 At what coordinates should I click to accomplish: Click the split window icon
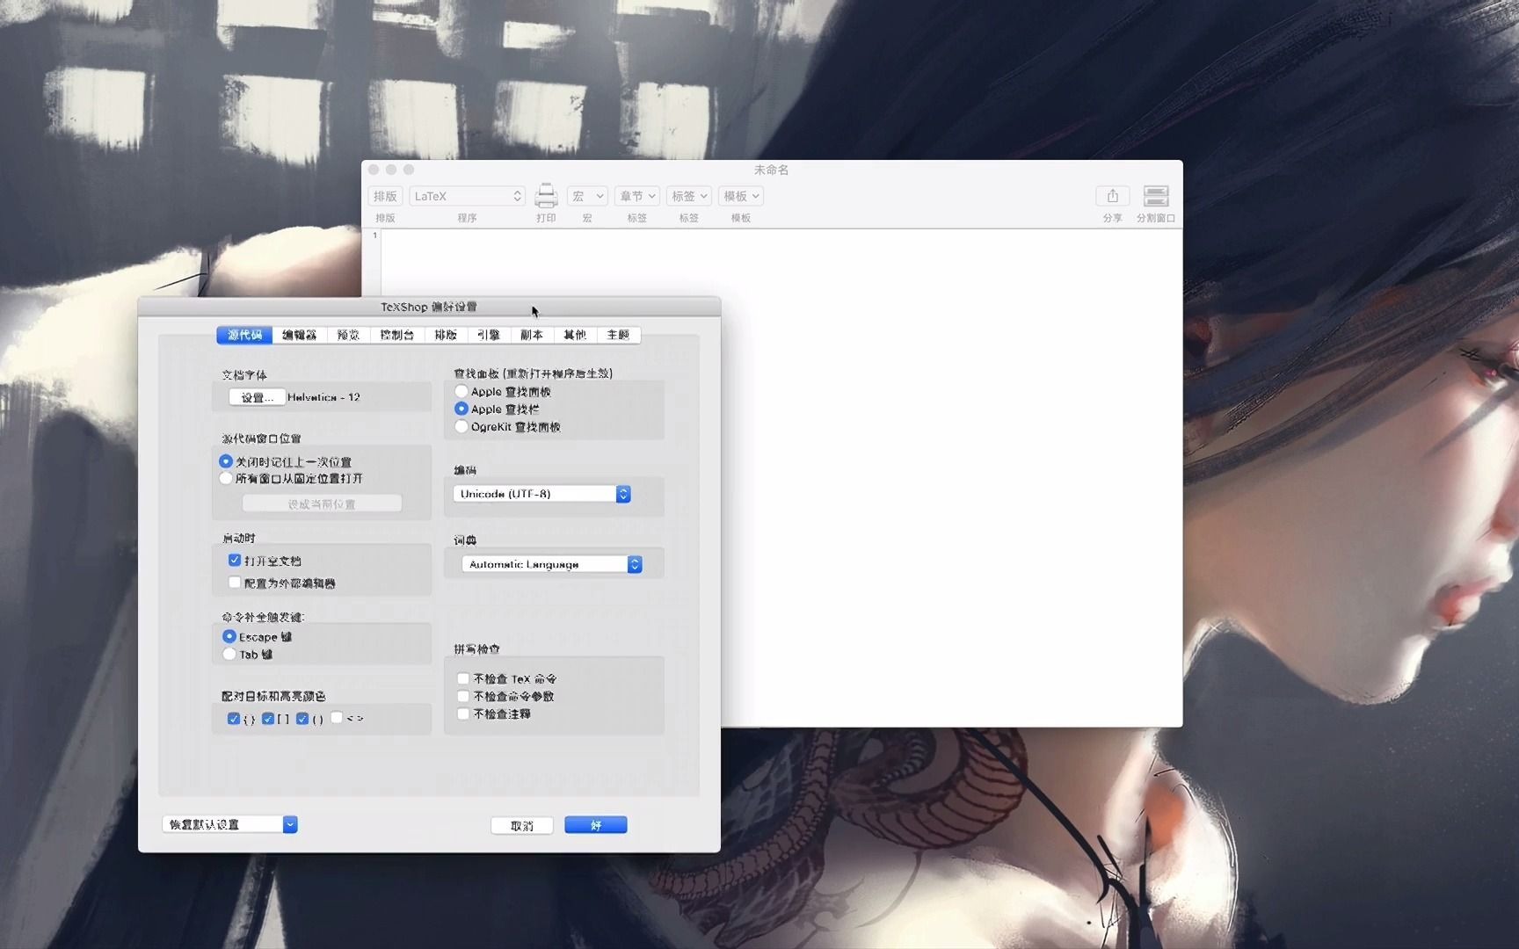point(1156,196)
